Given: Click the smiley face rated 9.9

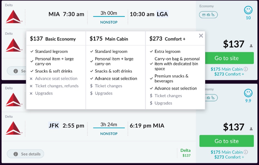Looking at the screenshot, I should tap(248, 93).
